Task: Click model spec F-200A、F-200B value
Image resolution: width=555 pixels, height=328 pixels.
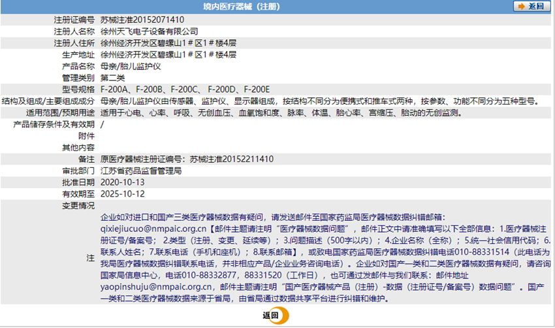Action: coord(185,90)
